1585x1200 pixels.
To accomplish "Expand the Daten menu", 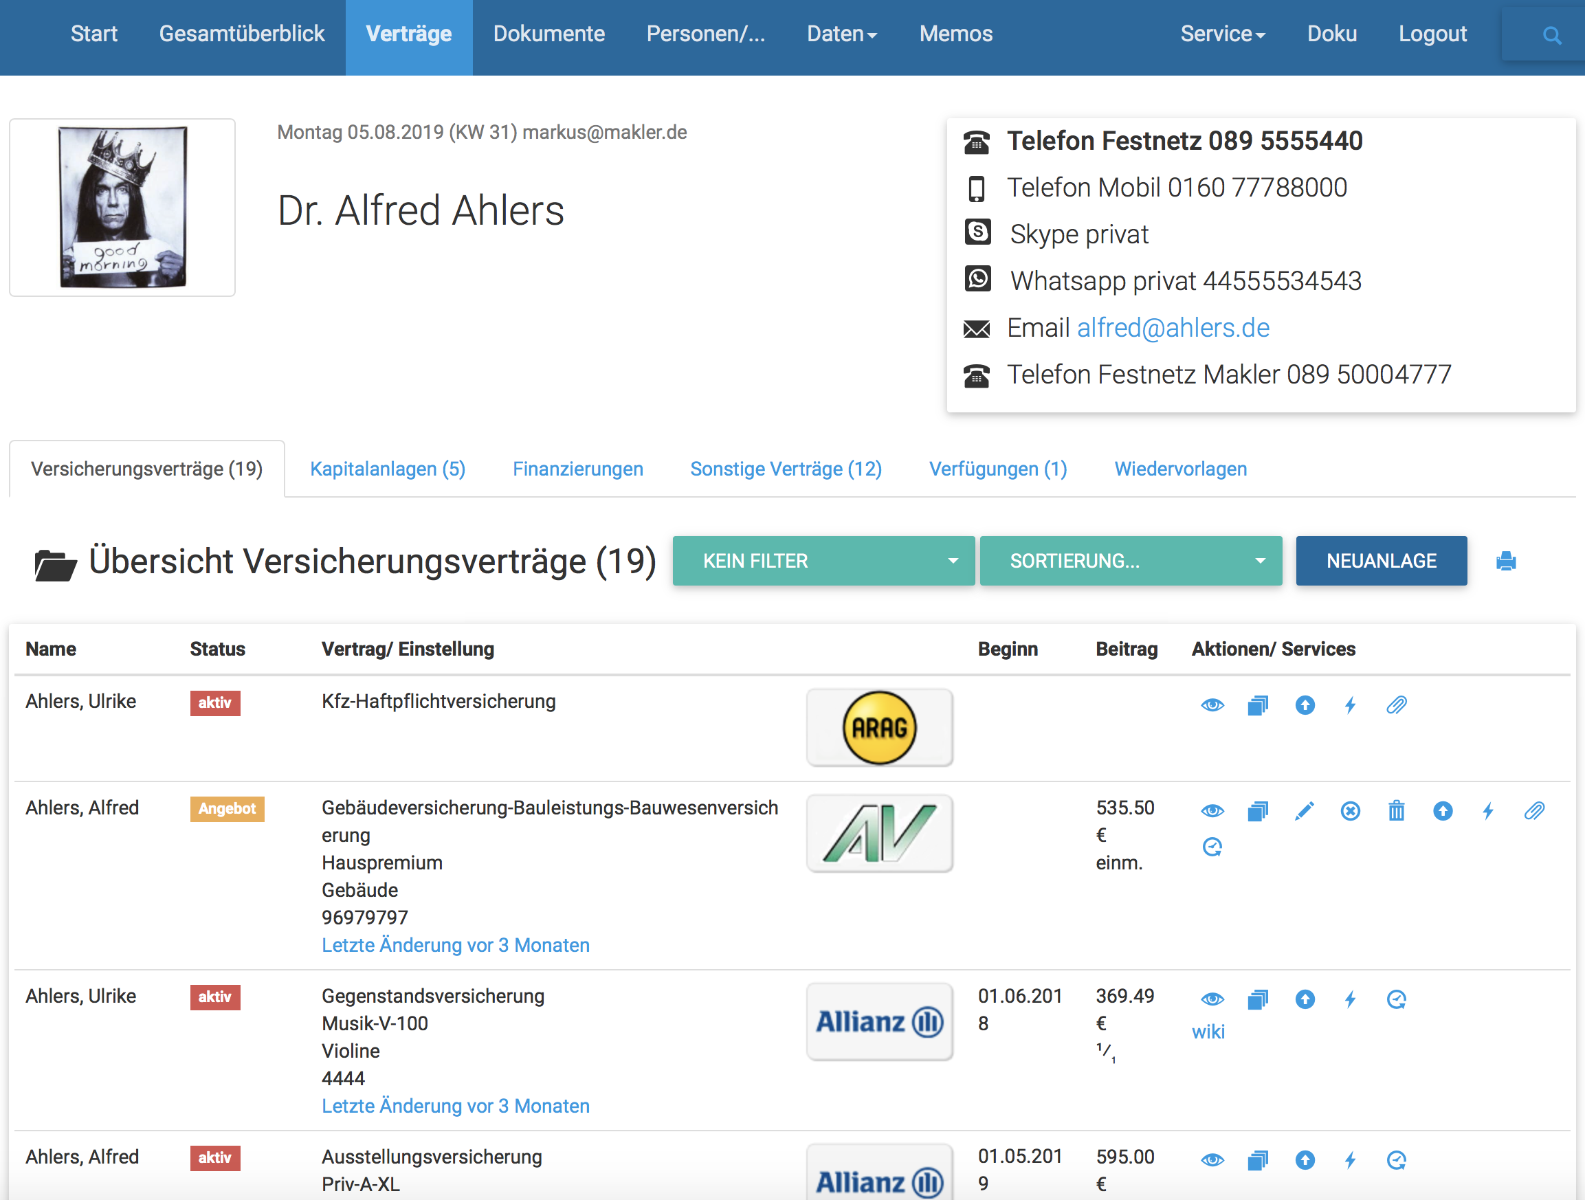I will coord(842,34).
